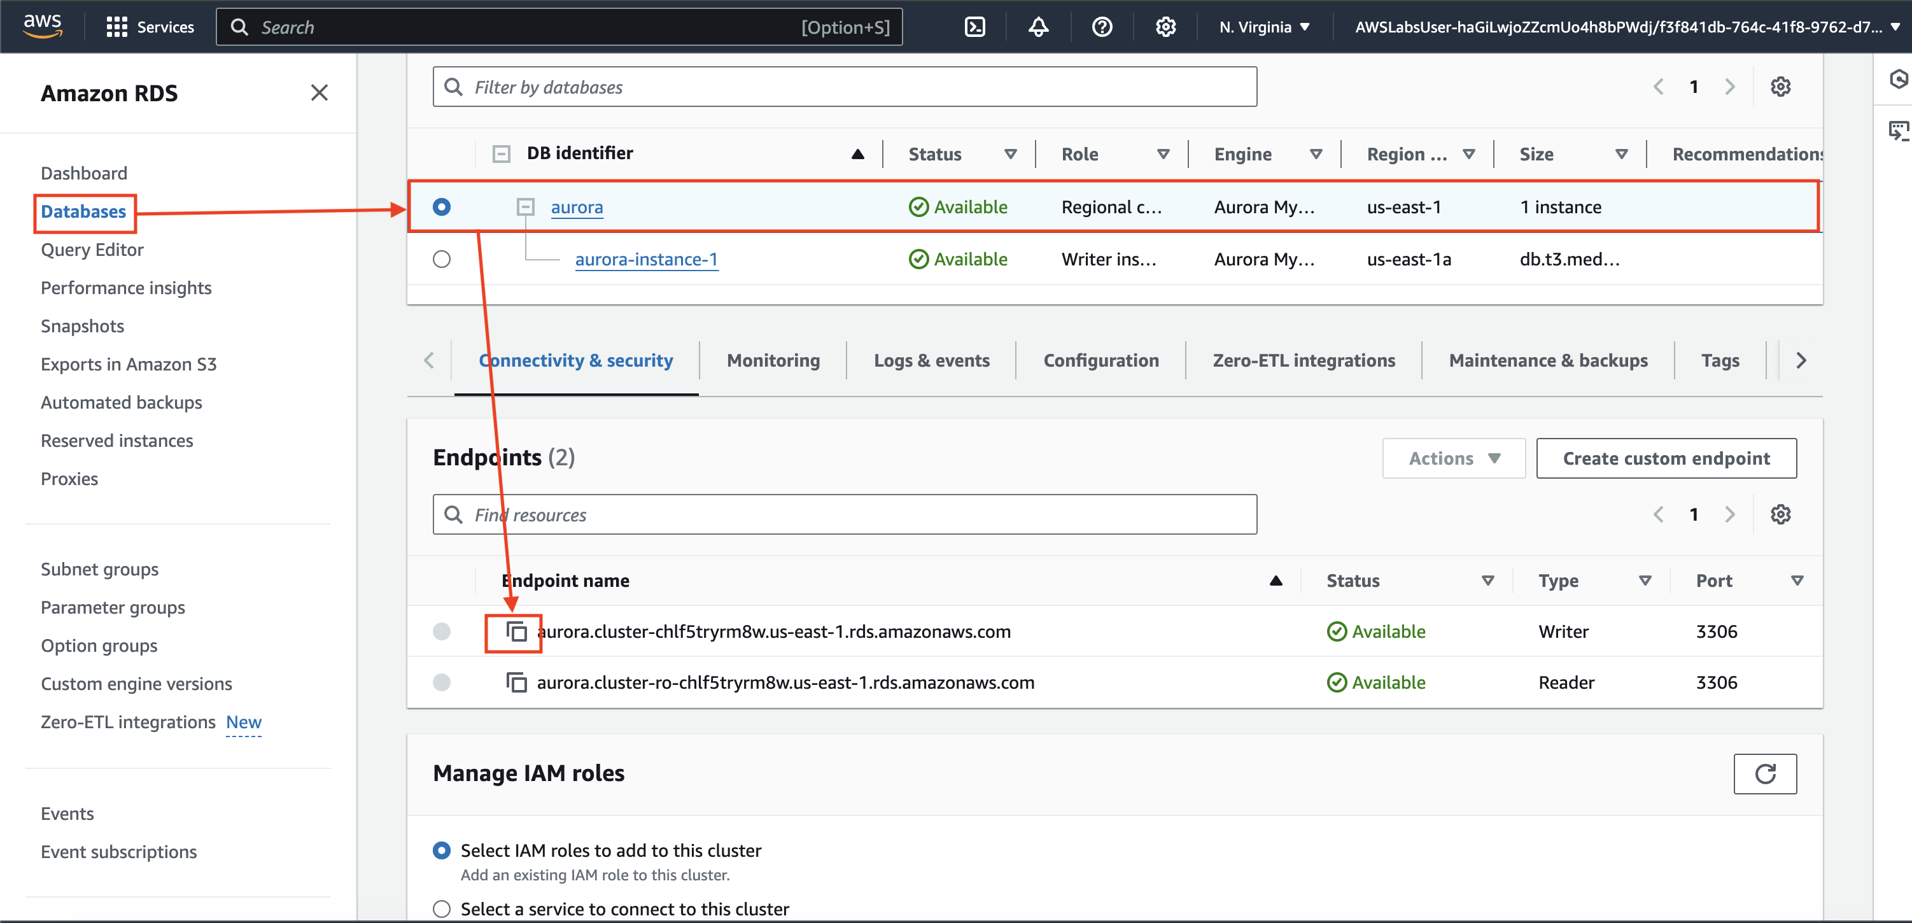Open Databases in the sidebar

point(83,211)
